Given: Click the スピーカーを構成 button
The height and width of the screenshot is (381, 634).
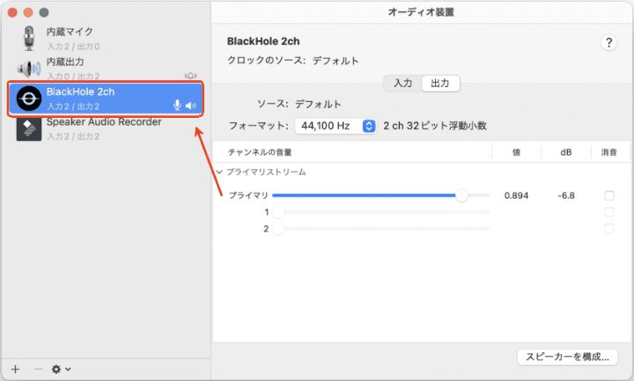Looking at the screenshot, I should click(x=567, y=356).
